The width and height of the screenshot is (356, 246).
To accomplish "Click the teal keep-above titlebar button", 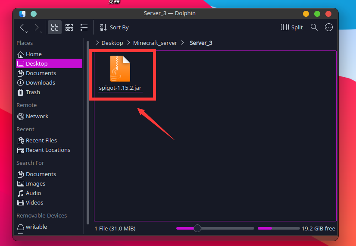I will pyautogui.click(x=34, y=14).
